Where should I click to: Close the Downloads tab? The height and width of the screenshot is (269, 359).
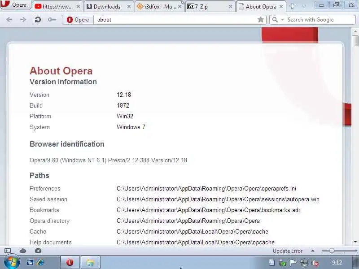pos(129,7)
